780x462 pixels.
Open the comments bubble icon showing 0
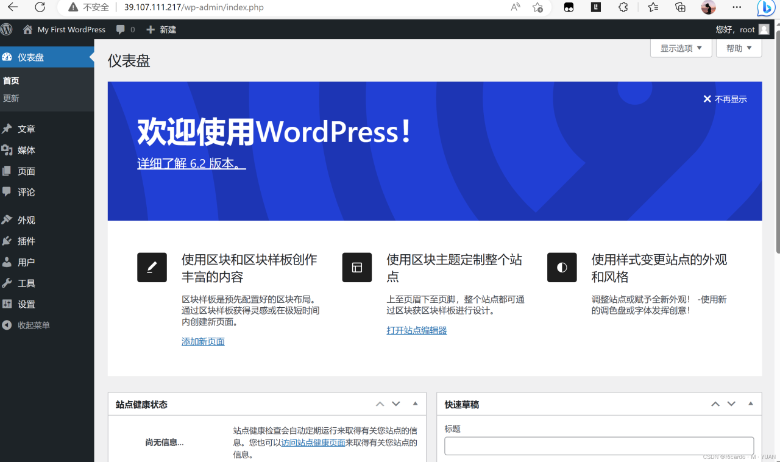click(125, 29)
